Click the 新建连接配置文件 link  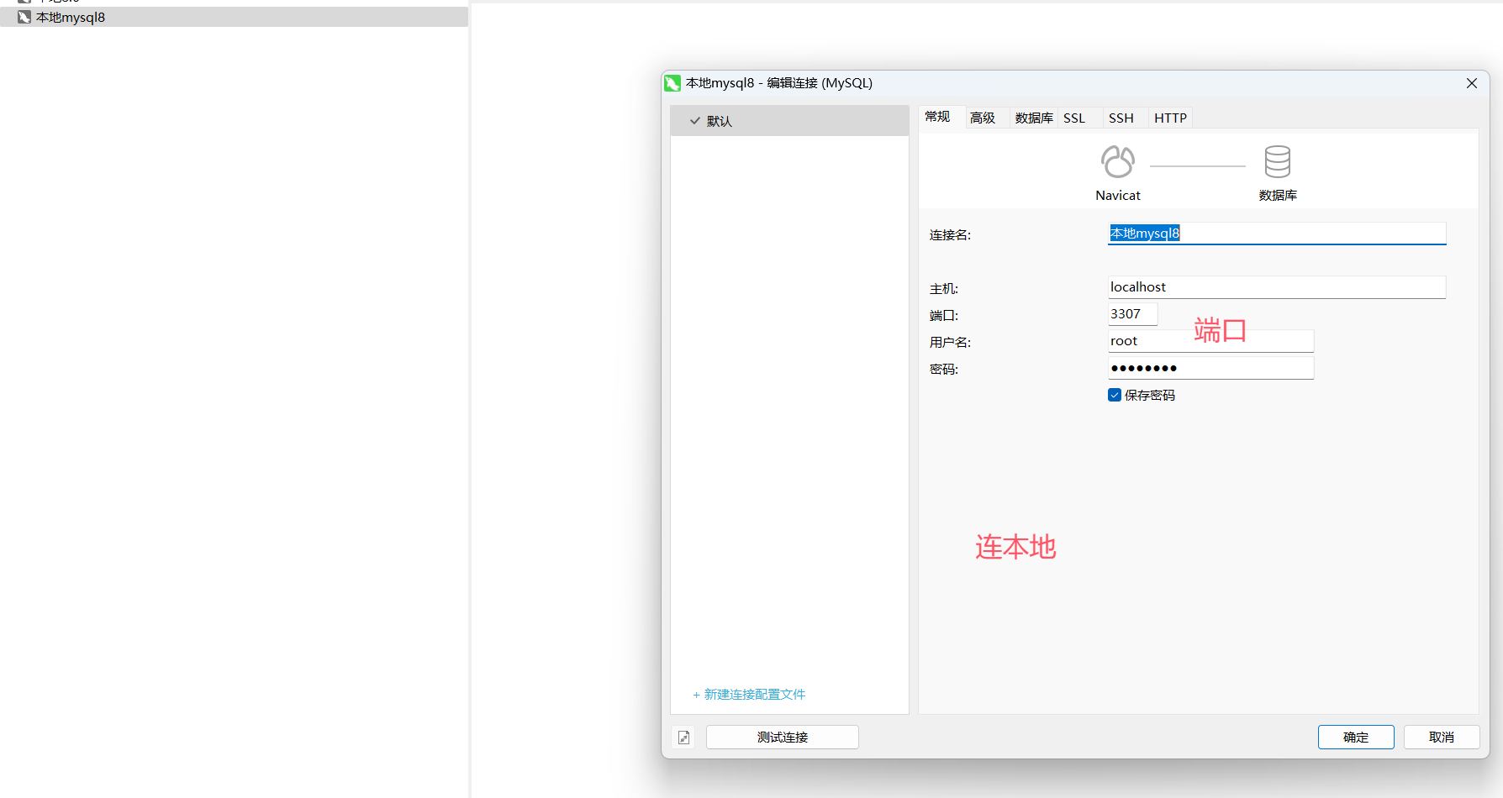click(x=749, y=694)
